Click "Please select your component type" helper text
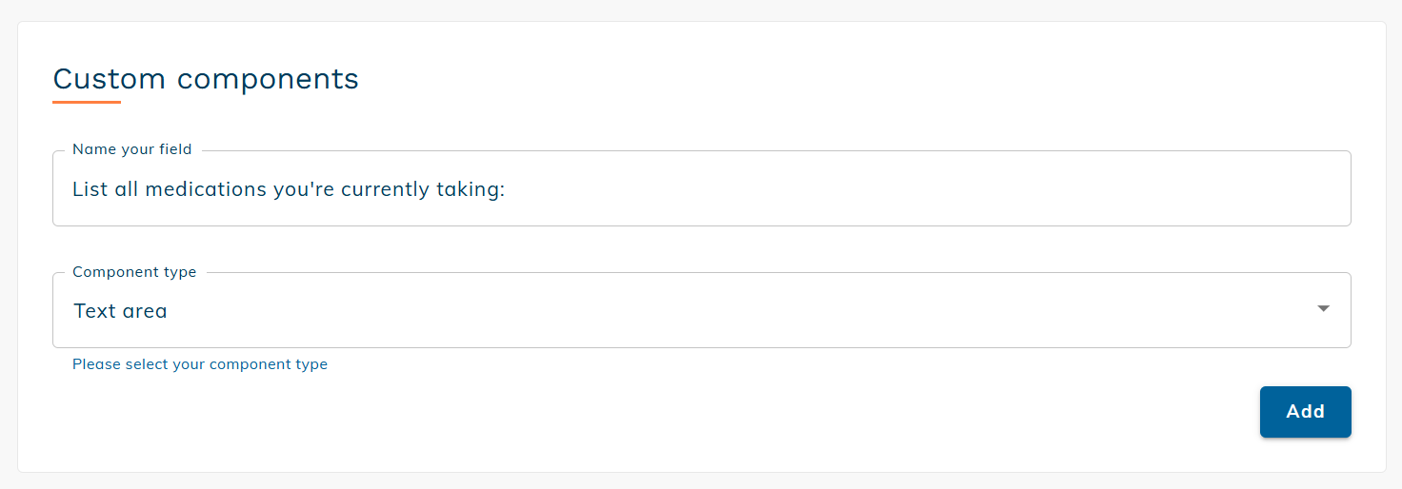Viewport: 1402px width, 489px height. coord(200,364)
